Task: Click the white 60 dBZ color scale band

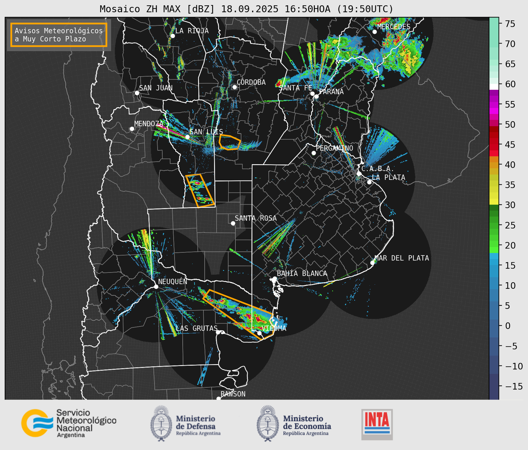Action: pyautogui.click(x=494, y=87)
